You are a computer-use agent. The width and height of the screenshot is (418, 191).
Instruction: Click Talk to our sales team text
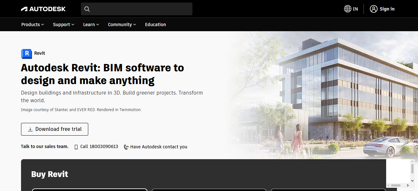45,146
